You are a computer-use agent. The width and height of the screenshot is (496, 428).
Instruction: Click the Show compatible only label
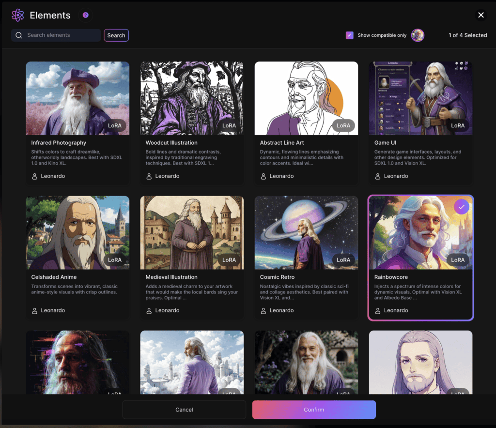click(x=382, y=35)
